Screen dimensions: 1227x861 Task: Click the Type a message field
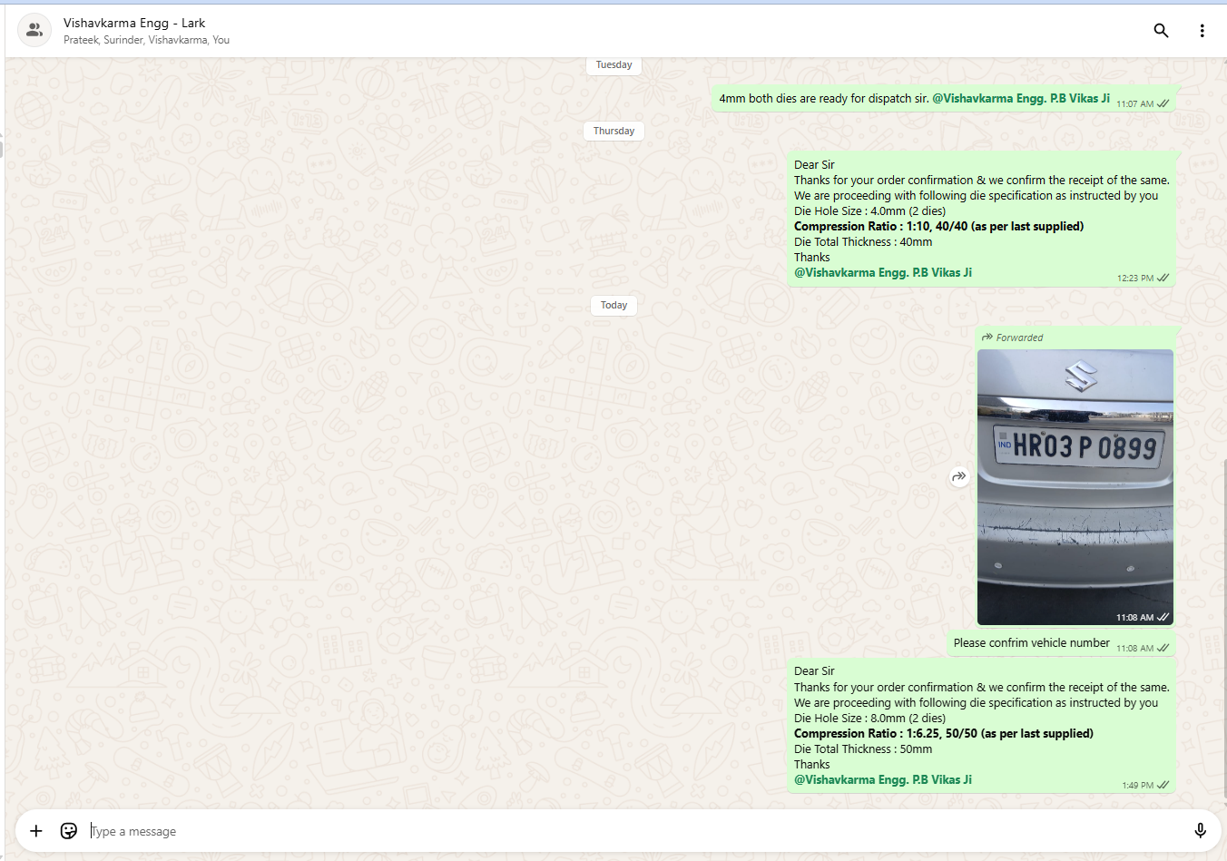(x=635, y=831)
